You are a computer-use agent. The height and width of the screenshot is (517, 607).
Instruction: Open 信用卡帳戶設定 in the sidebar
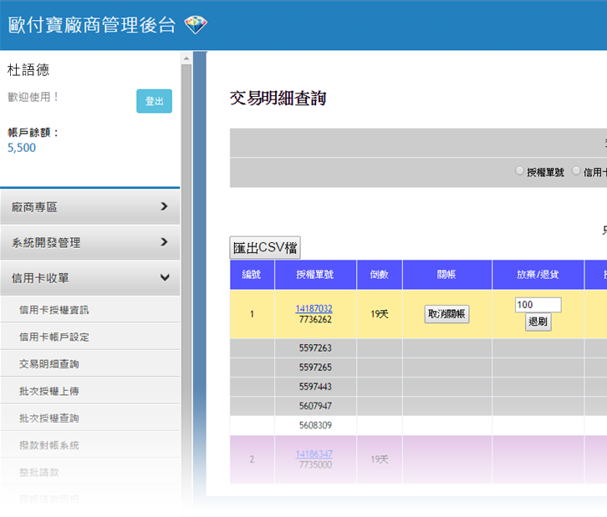[x=89, y=337]
